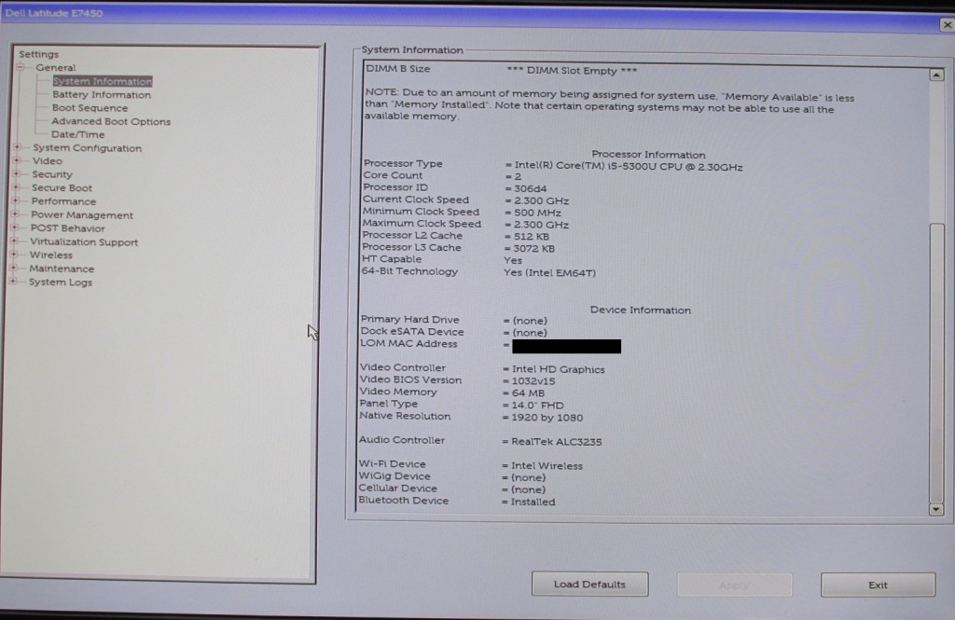Click the HT Capable label

(392, 259)
